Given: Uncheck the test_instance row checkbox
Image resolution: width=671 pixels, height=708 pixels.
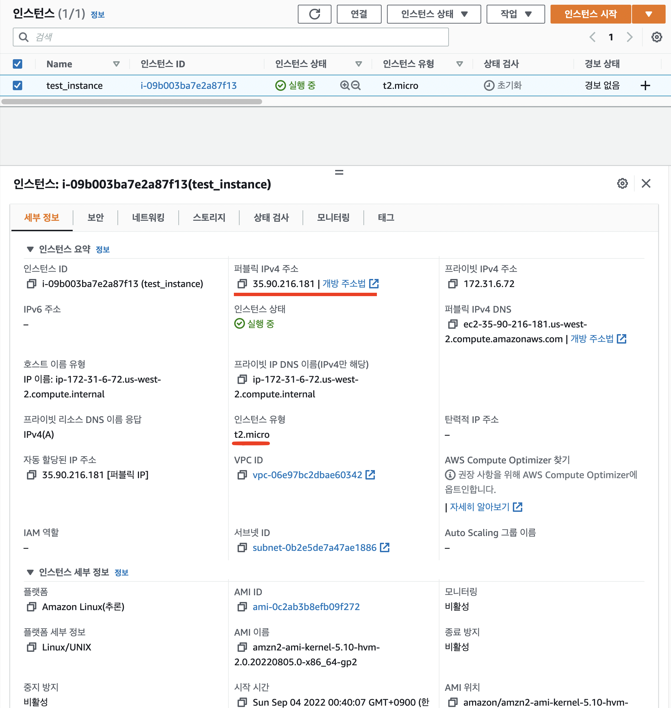Looking at the screenshot, I should 17,85.
